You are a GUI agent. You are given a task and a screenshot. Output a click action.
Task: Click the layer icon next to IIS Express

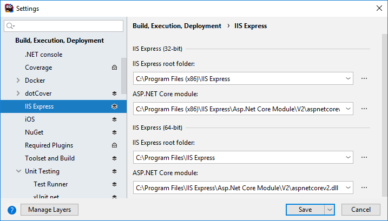114,106
